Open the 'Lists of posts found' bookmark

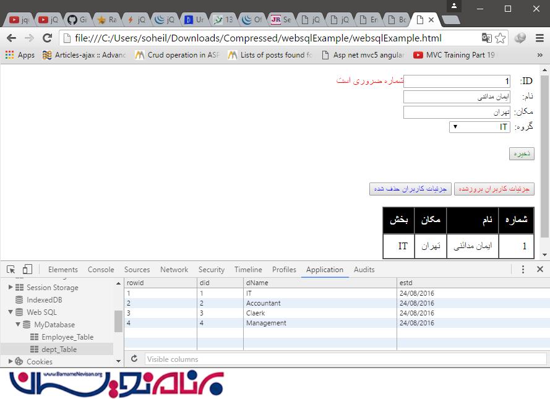(x=270, y=55)
